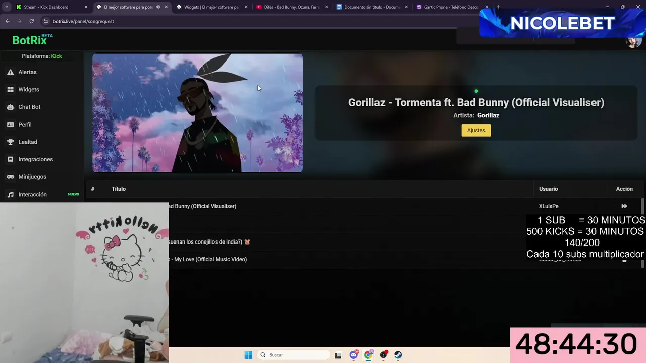Screen dimensions: 646x363
Task: Click the Lealtad trophy icon
Action: tap(10, 142)
